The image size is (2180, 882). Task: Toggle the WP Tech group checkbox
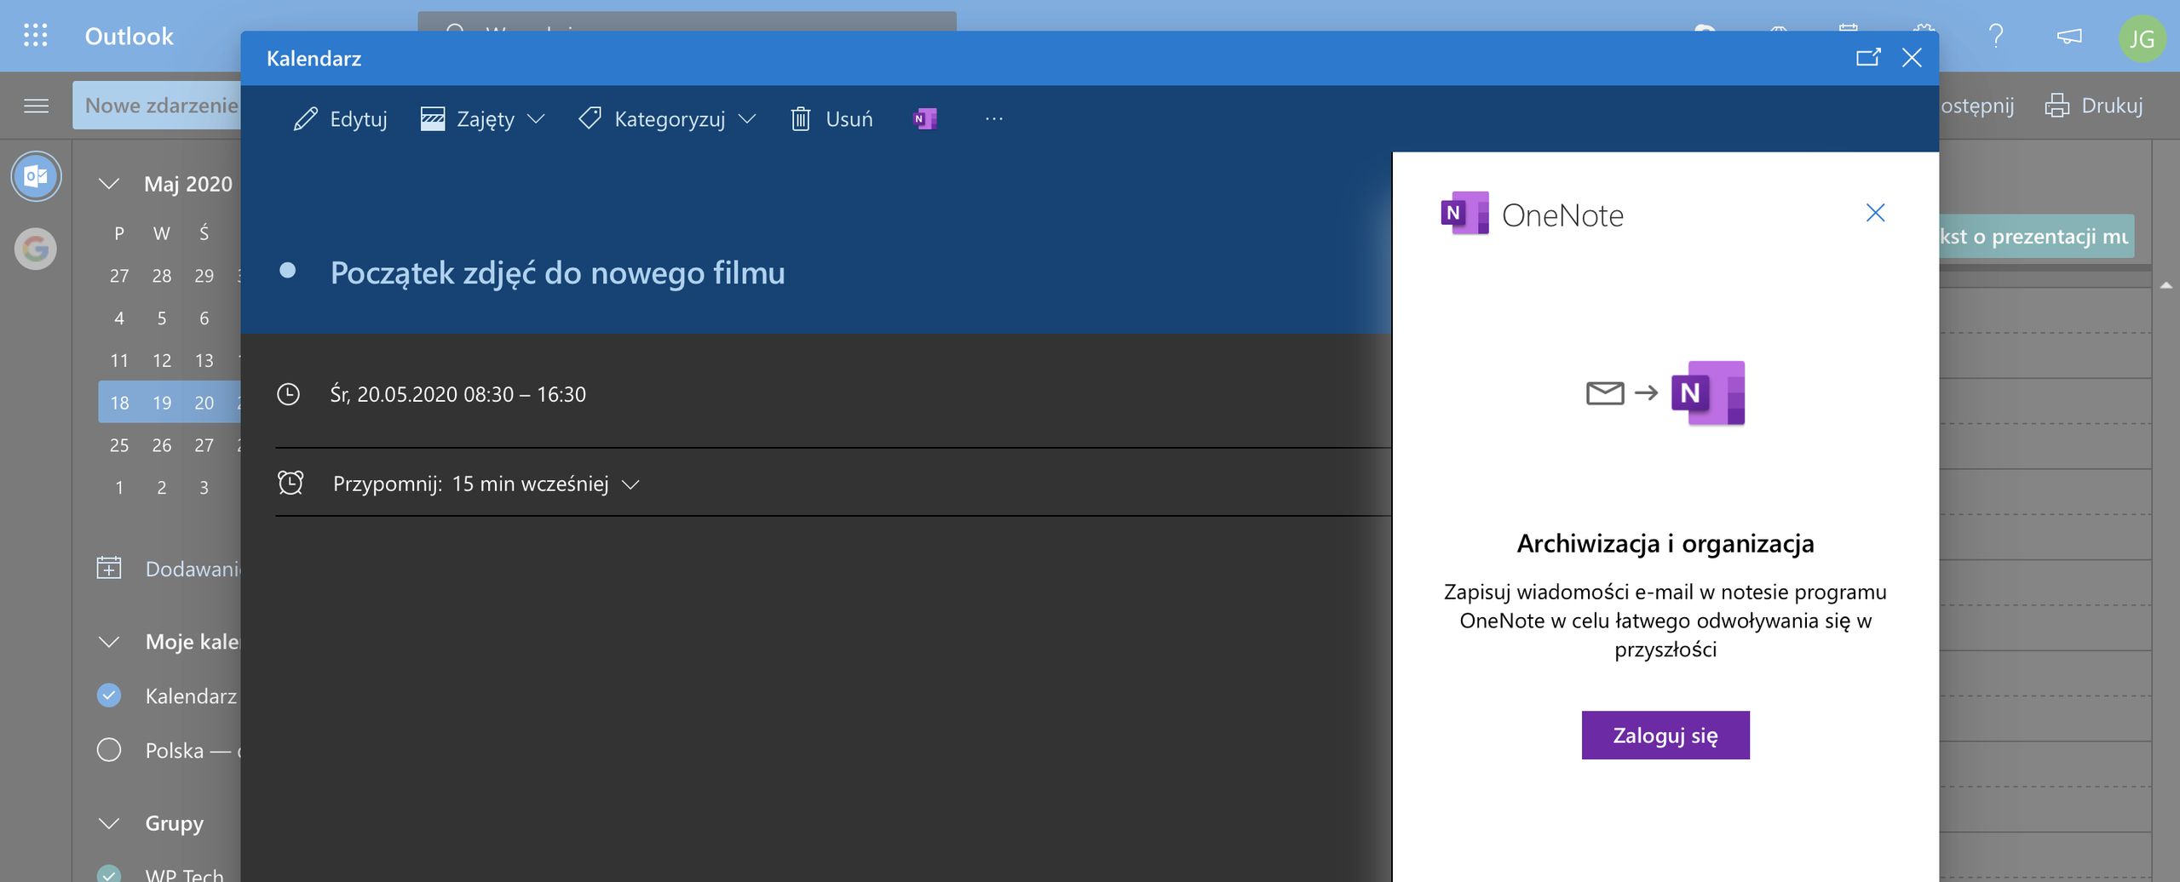click(x=109, y=873)
